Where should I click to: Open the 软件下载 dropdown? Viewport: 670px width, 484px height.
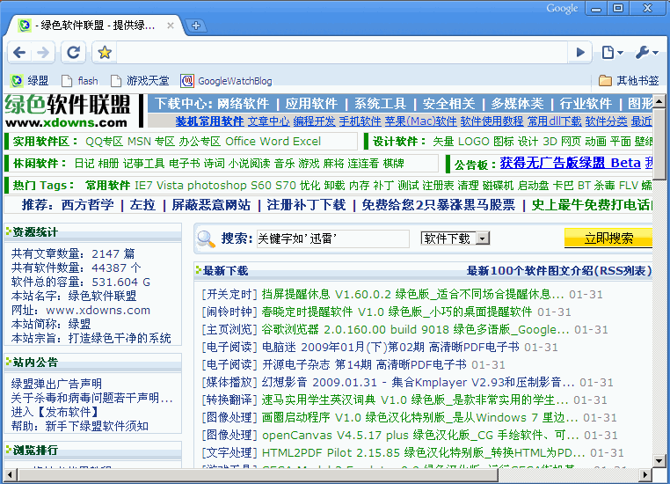point(455,238)
